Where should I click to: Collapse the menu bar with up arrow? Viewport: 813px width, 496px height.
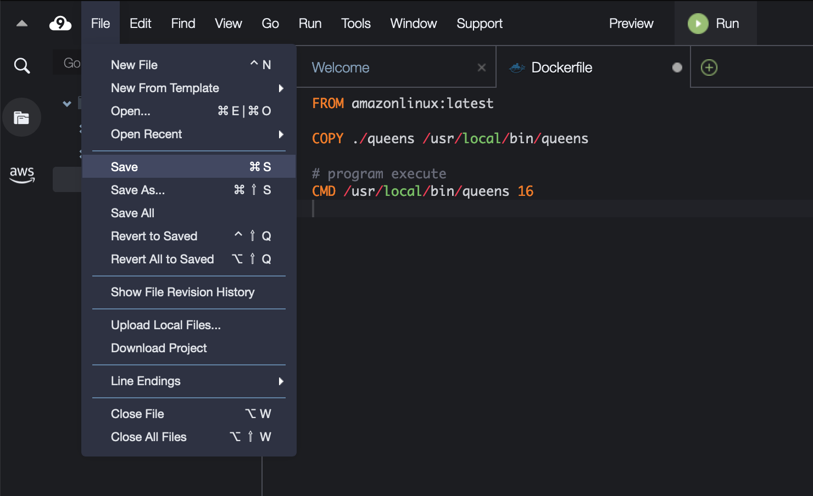point(22,24)
